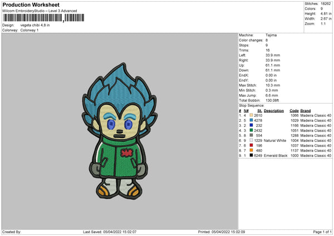334x236 pixels.
Task: Click the gray swatch in the 554 row
Action: [x=251, y=135]
